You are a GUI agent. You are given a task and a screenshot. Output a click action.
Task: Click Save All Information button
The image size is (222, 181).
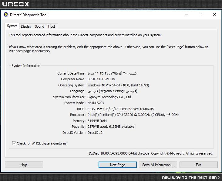coord(158,165)
